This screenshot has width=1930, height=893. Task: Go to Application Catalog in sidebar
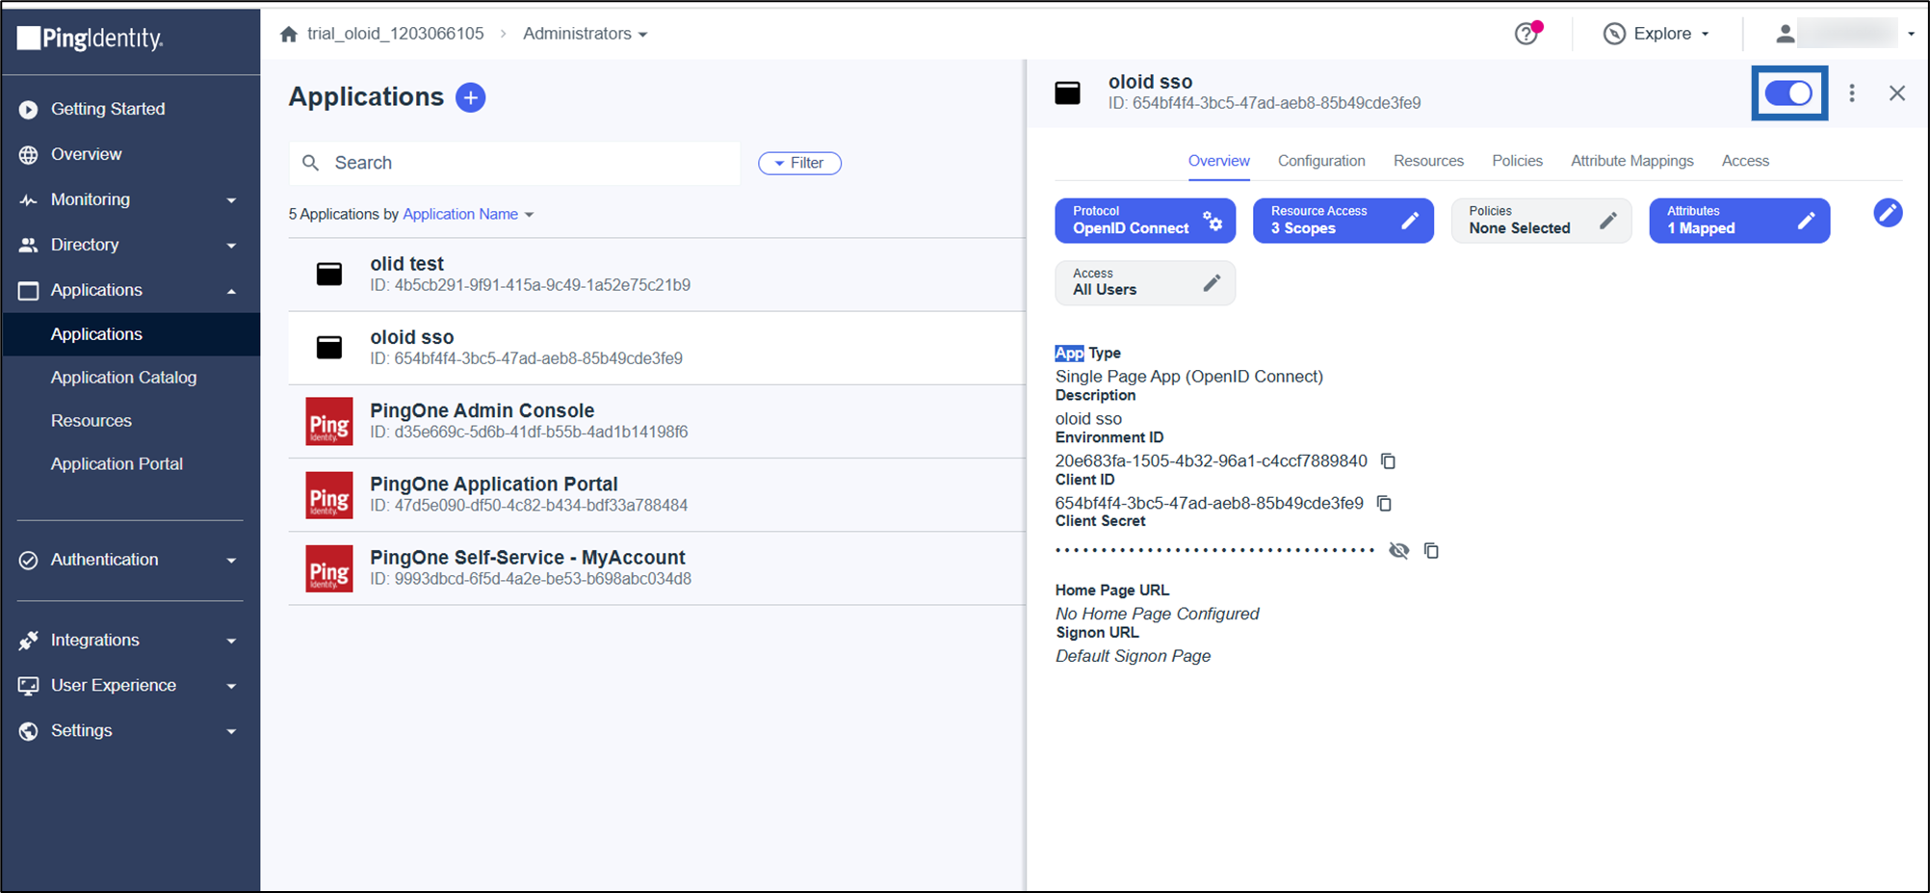pos(123,378)
